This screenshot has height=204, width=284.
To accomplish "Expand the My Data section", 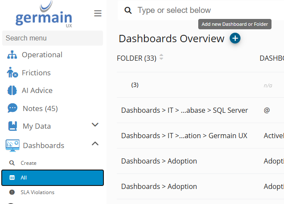I will 95,125.
